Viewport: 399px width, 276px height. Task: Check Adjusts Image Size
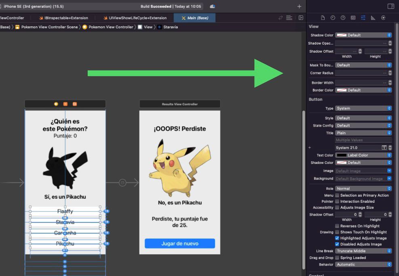tap(337, 208)
